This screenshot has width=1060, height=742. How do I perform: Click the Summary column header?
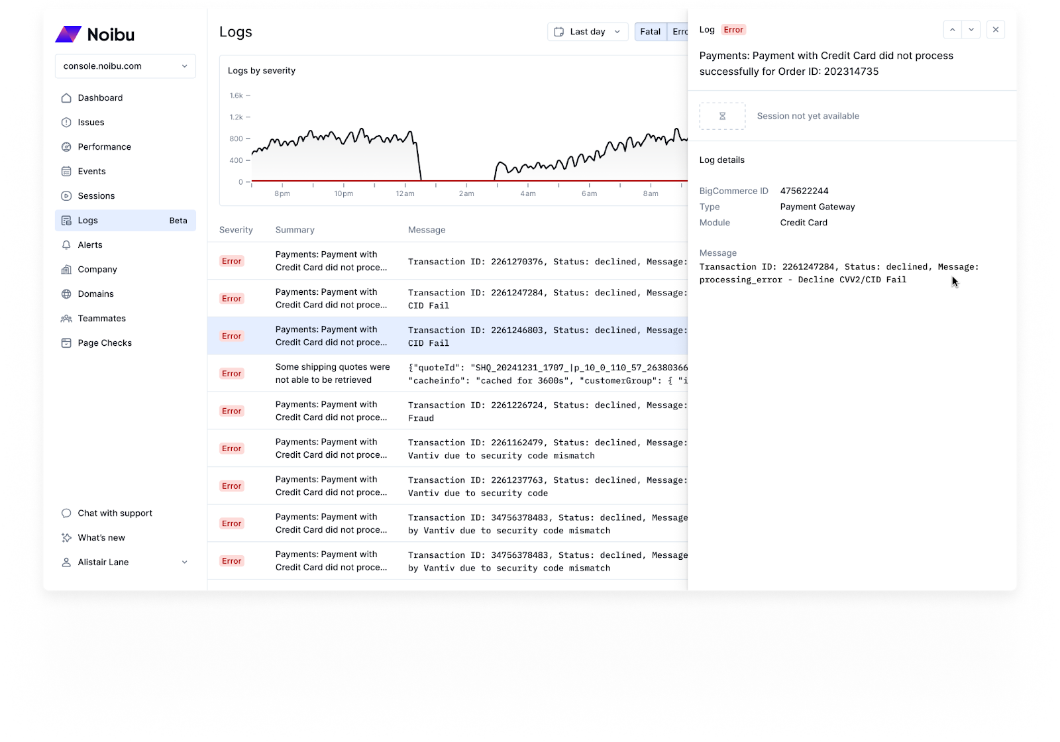tap(295, 230)
